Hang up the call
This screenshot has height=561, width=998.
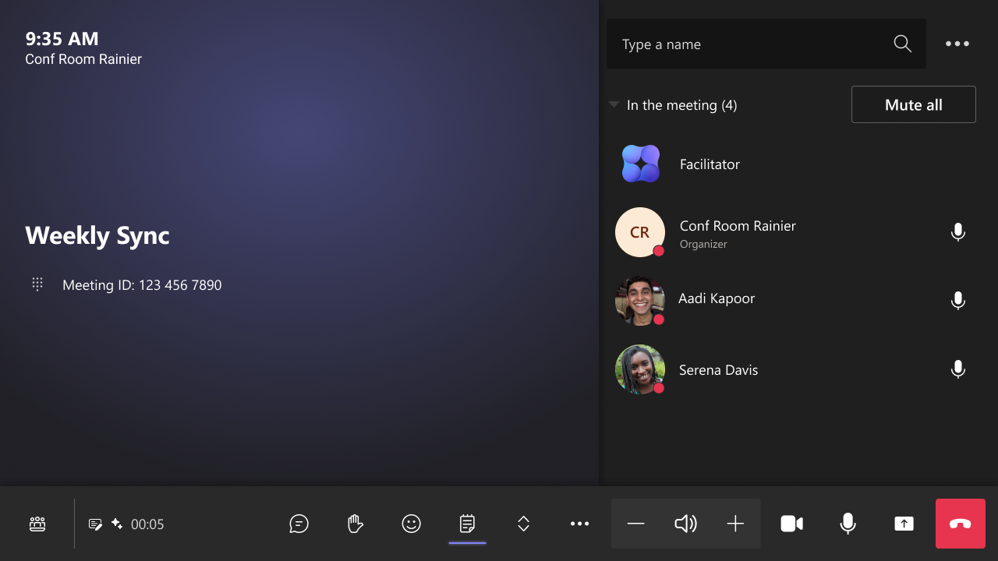click(x=961, y=524)
